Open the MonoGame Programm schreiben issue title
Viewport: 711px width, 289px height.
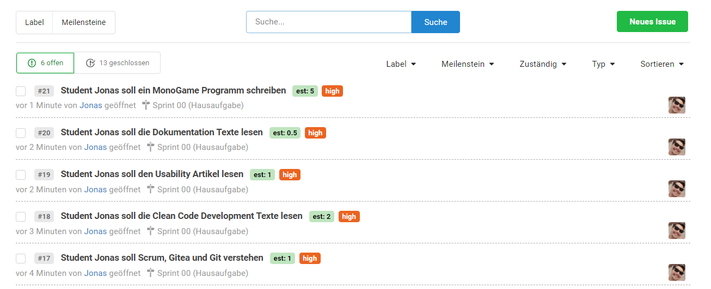173,91
